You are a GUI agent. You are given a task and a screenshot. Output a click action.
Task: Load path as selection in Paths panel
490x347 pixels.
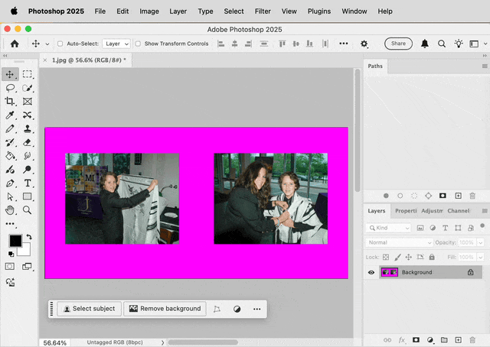pyautogui.click(x=414, y=196)
